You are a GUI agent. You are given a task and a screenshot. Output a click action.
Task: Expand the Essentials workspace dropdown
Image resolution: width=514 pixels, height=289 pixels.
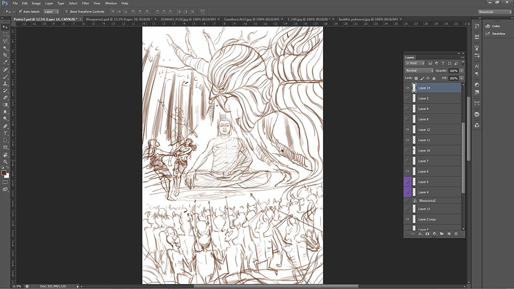click(x=494, y=12)
